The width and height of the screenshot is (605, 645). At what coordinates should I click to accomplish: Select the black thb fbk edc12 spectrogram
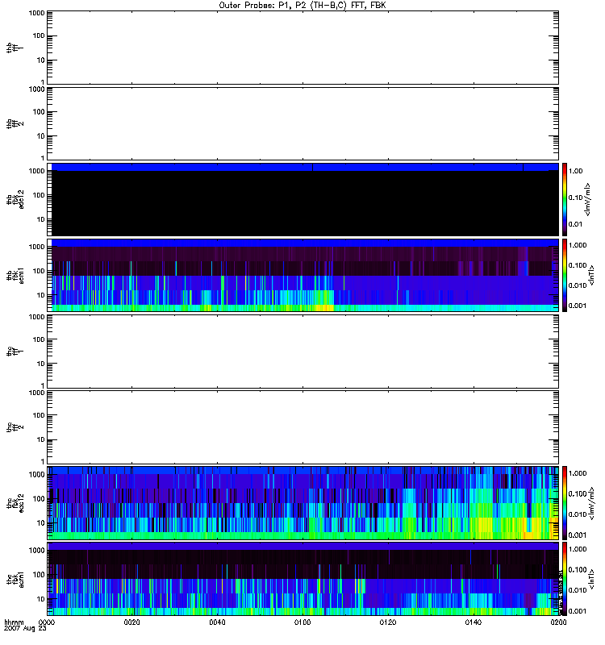point(302,199)
